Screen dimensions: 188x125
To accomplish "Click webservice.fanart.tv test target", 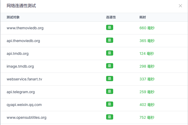I will (x=24, y=79).
